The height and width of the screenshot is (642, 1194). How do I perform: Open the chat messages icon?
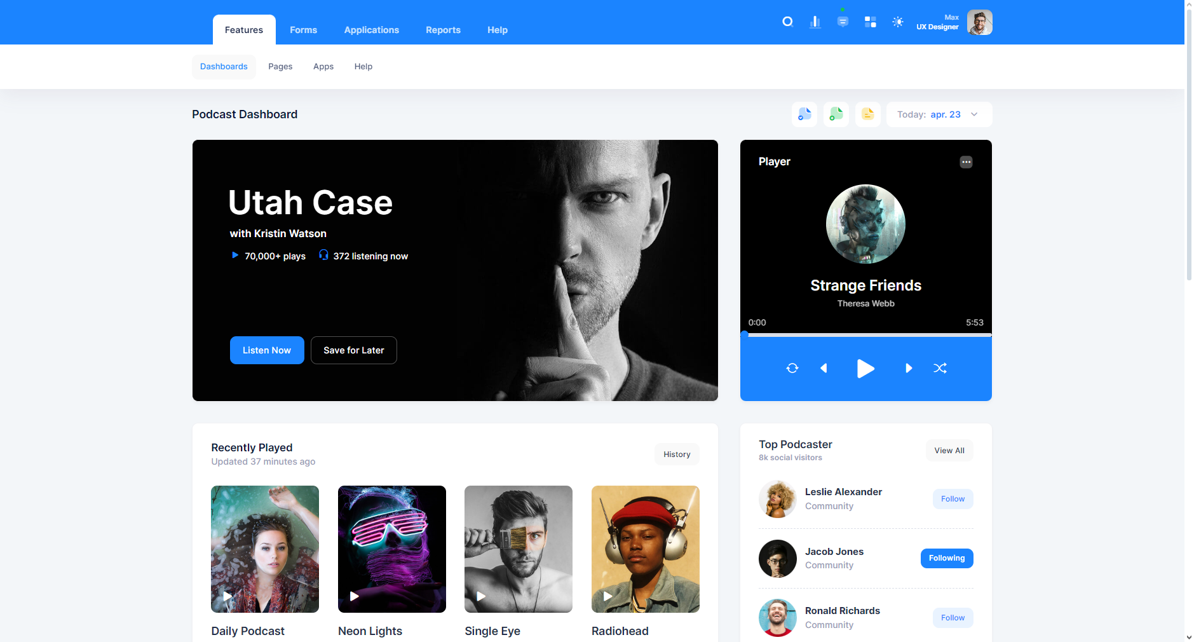click(x=843, y=22)
